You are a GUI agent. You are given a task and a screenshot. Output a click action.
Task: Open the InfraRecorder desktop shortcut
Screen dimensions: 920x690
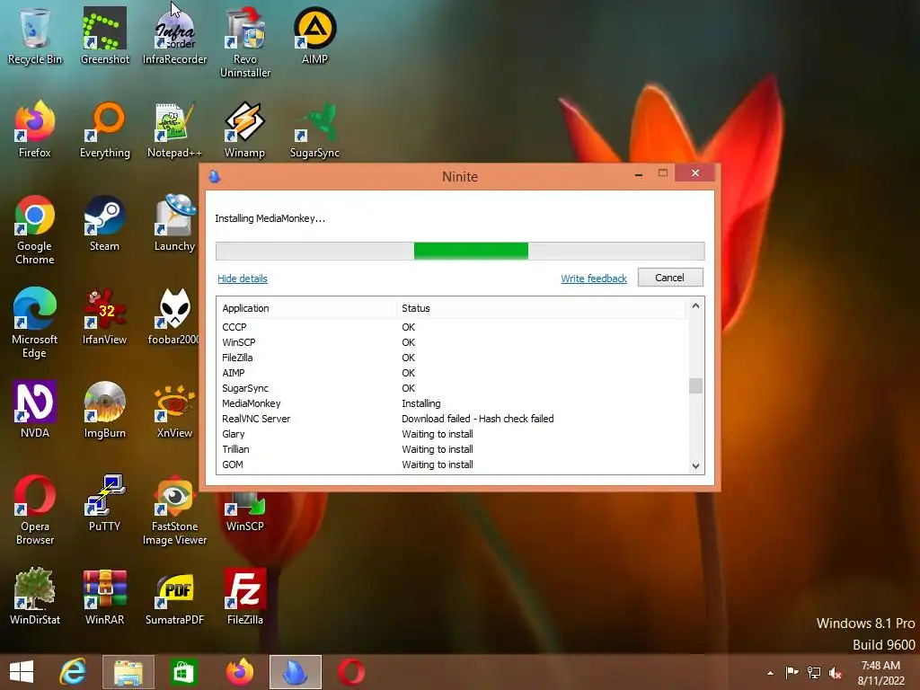coord(175,35)
